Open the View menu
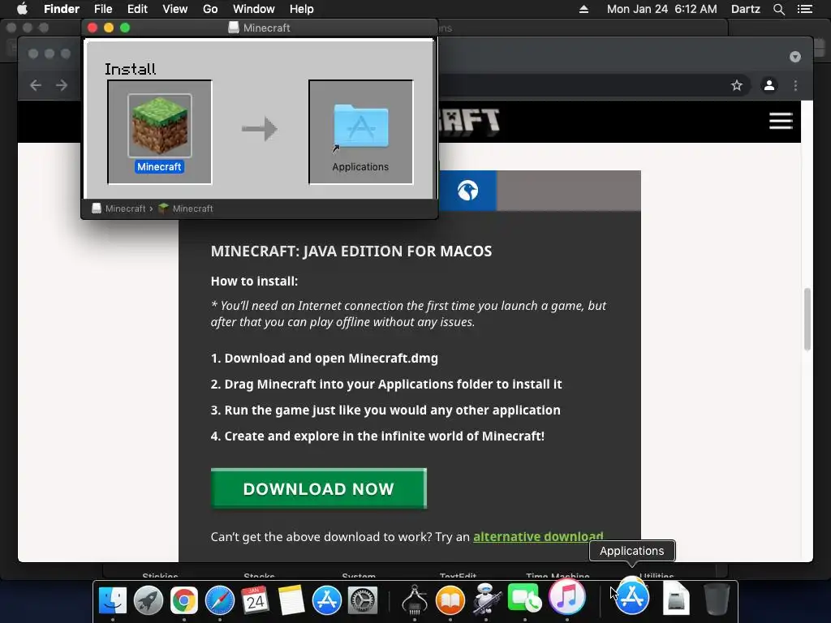 (x=175, y=9)
